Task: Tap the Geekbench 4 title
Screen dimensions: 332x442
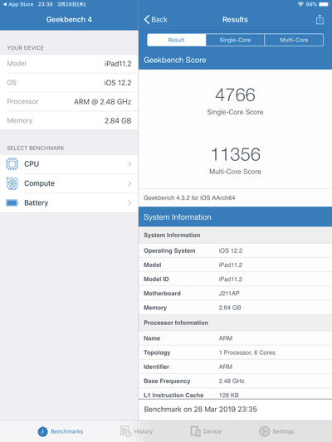Action: tap(69, 20)
